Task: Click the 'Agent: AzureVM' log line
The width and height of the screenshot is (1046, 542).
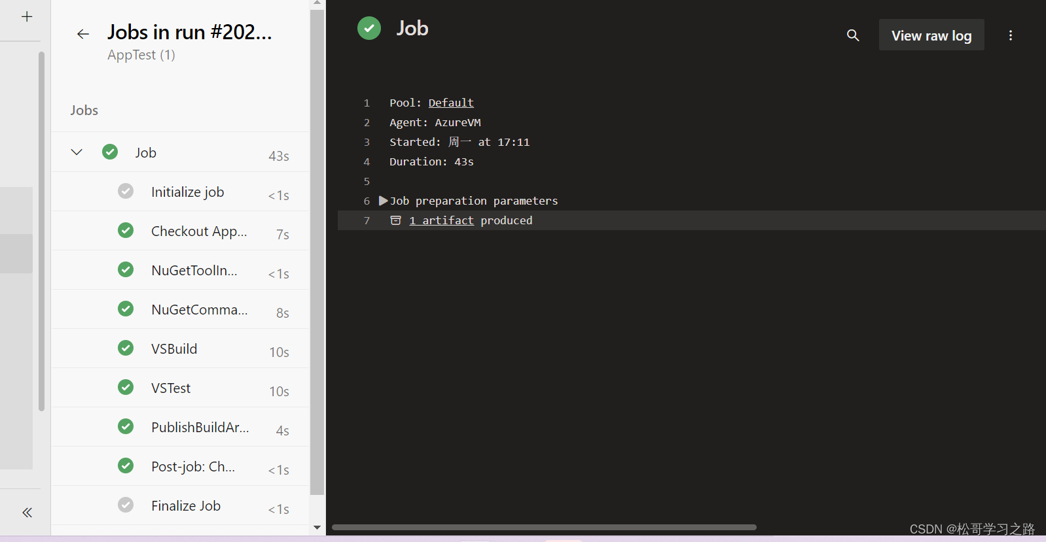Action: click(x=435, y=122)
